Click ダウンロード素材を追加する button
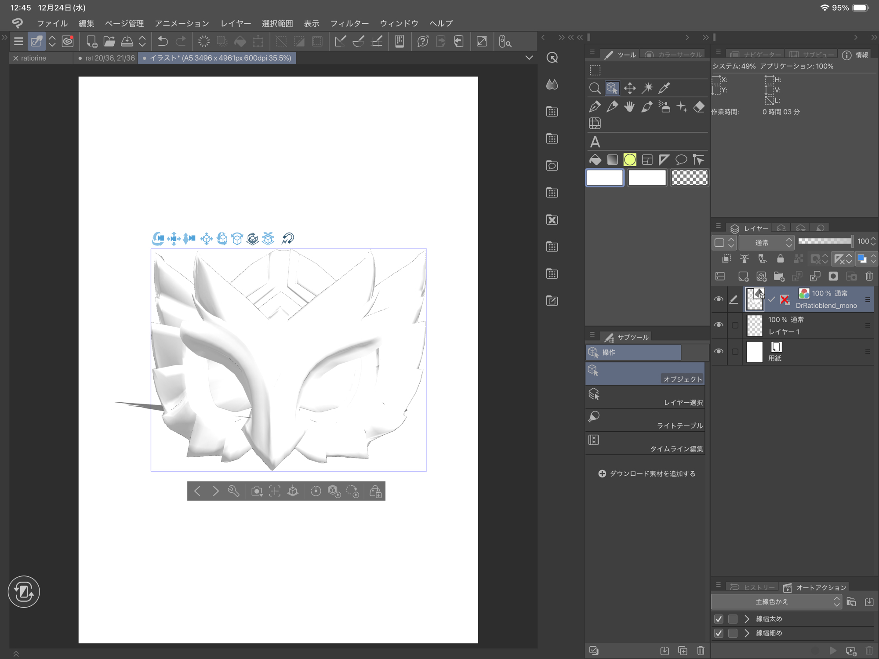The image size is (879, 659). click(647, 473)
